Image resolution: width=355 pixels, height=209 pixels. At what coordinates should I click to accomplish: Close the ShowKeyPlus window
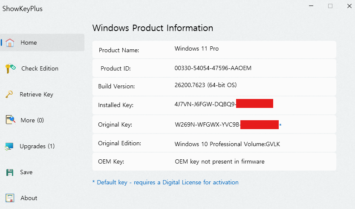[349, 6]
